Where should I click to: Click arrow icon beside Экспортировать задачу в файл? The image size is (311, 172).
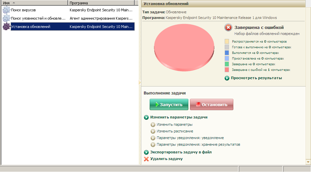146,152
